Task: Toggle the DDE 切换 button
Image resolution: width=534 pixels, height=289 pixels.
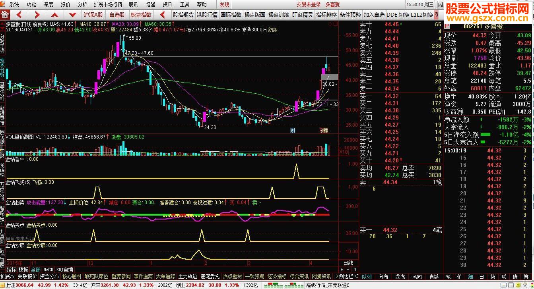Action: [398, 15]
